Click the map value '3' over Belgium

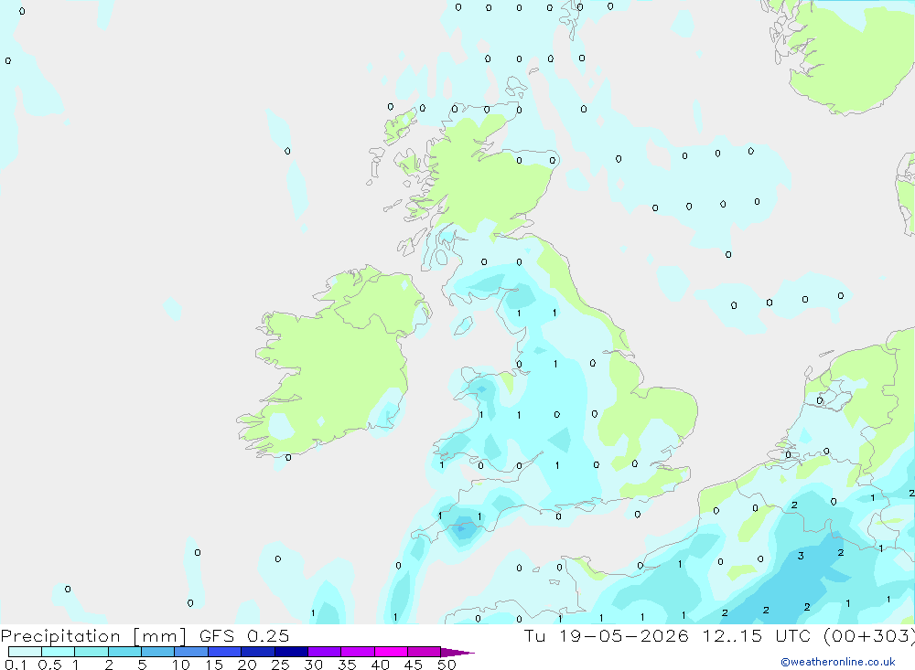(x=801, y=556)
